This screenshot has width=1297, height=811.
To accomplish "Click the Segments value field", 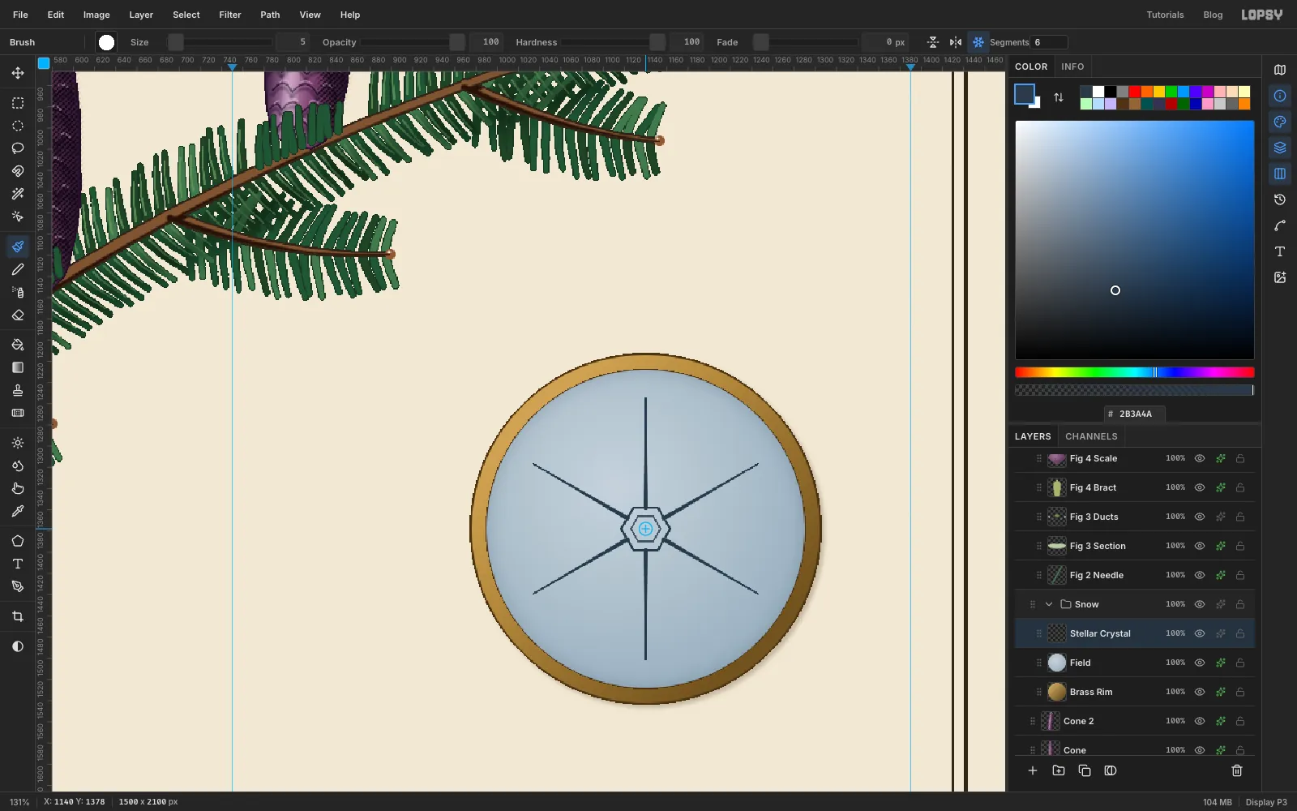I will point(1049,42).
